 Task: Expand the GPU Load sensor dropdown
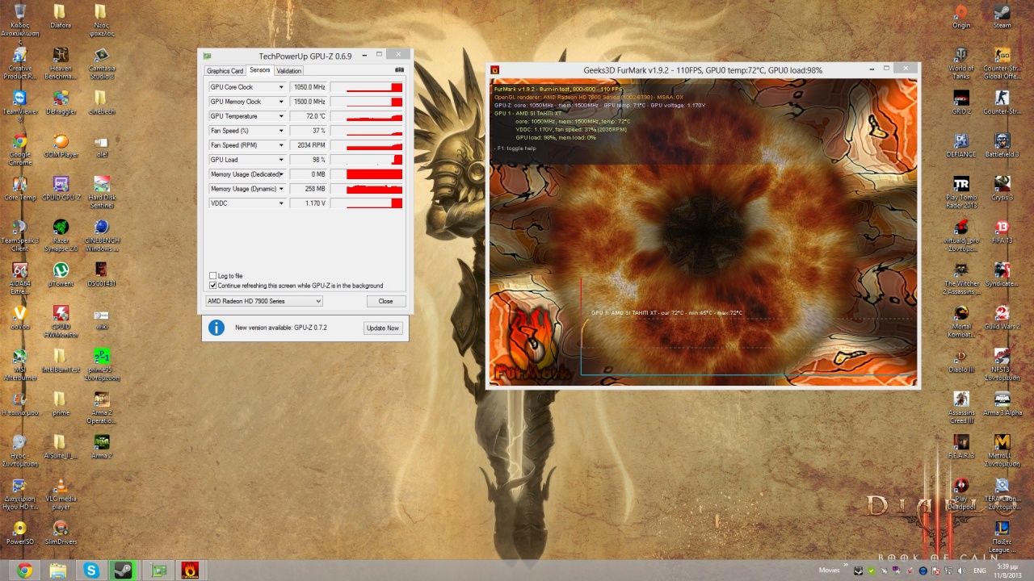281,160
